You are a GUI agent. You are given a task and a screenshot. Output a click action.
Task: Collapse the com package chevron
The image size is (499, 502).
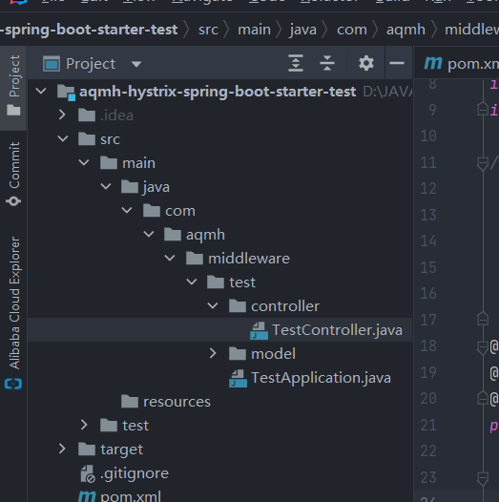pyautogui.click(x=127, y=210)
